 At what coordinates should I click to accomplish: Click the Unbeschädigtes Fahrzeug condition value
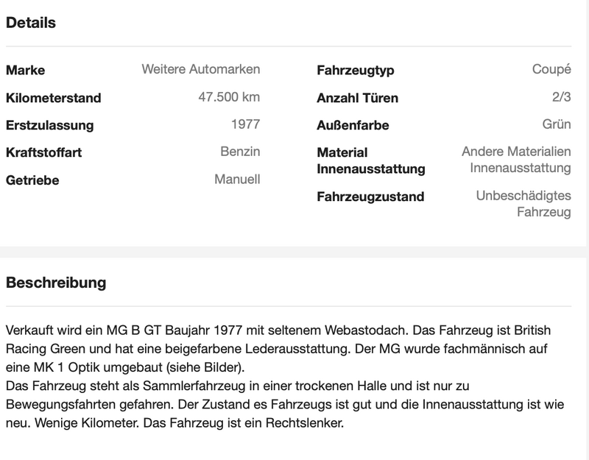(x=523, y=204)
